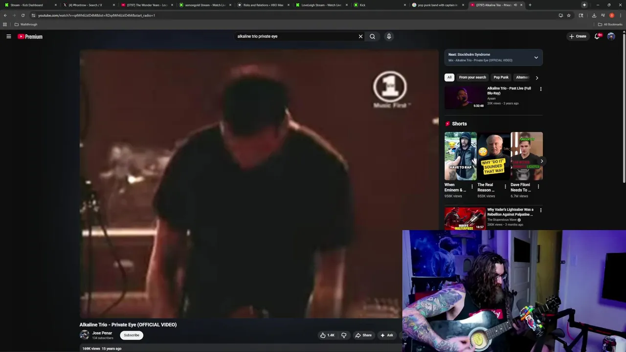The image size is (626, 352).
Task: Open browser downloads icon
Action: click(x=594, y=15)
